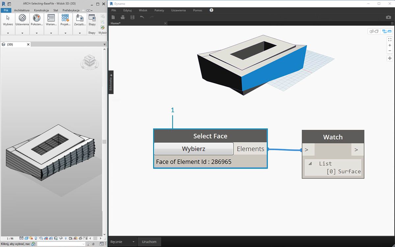This screenshot has width=395, height=247.
Task: Toggle the crop view icon in Revit view bar
Action: tap(46, 238)
